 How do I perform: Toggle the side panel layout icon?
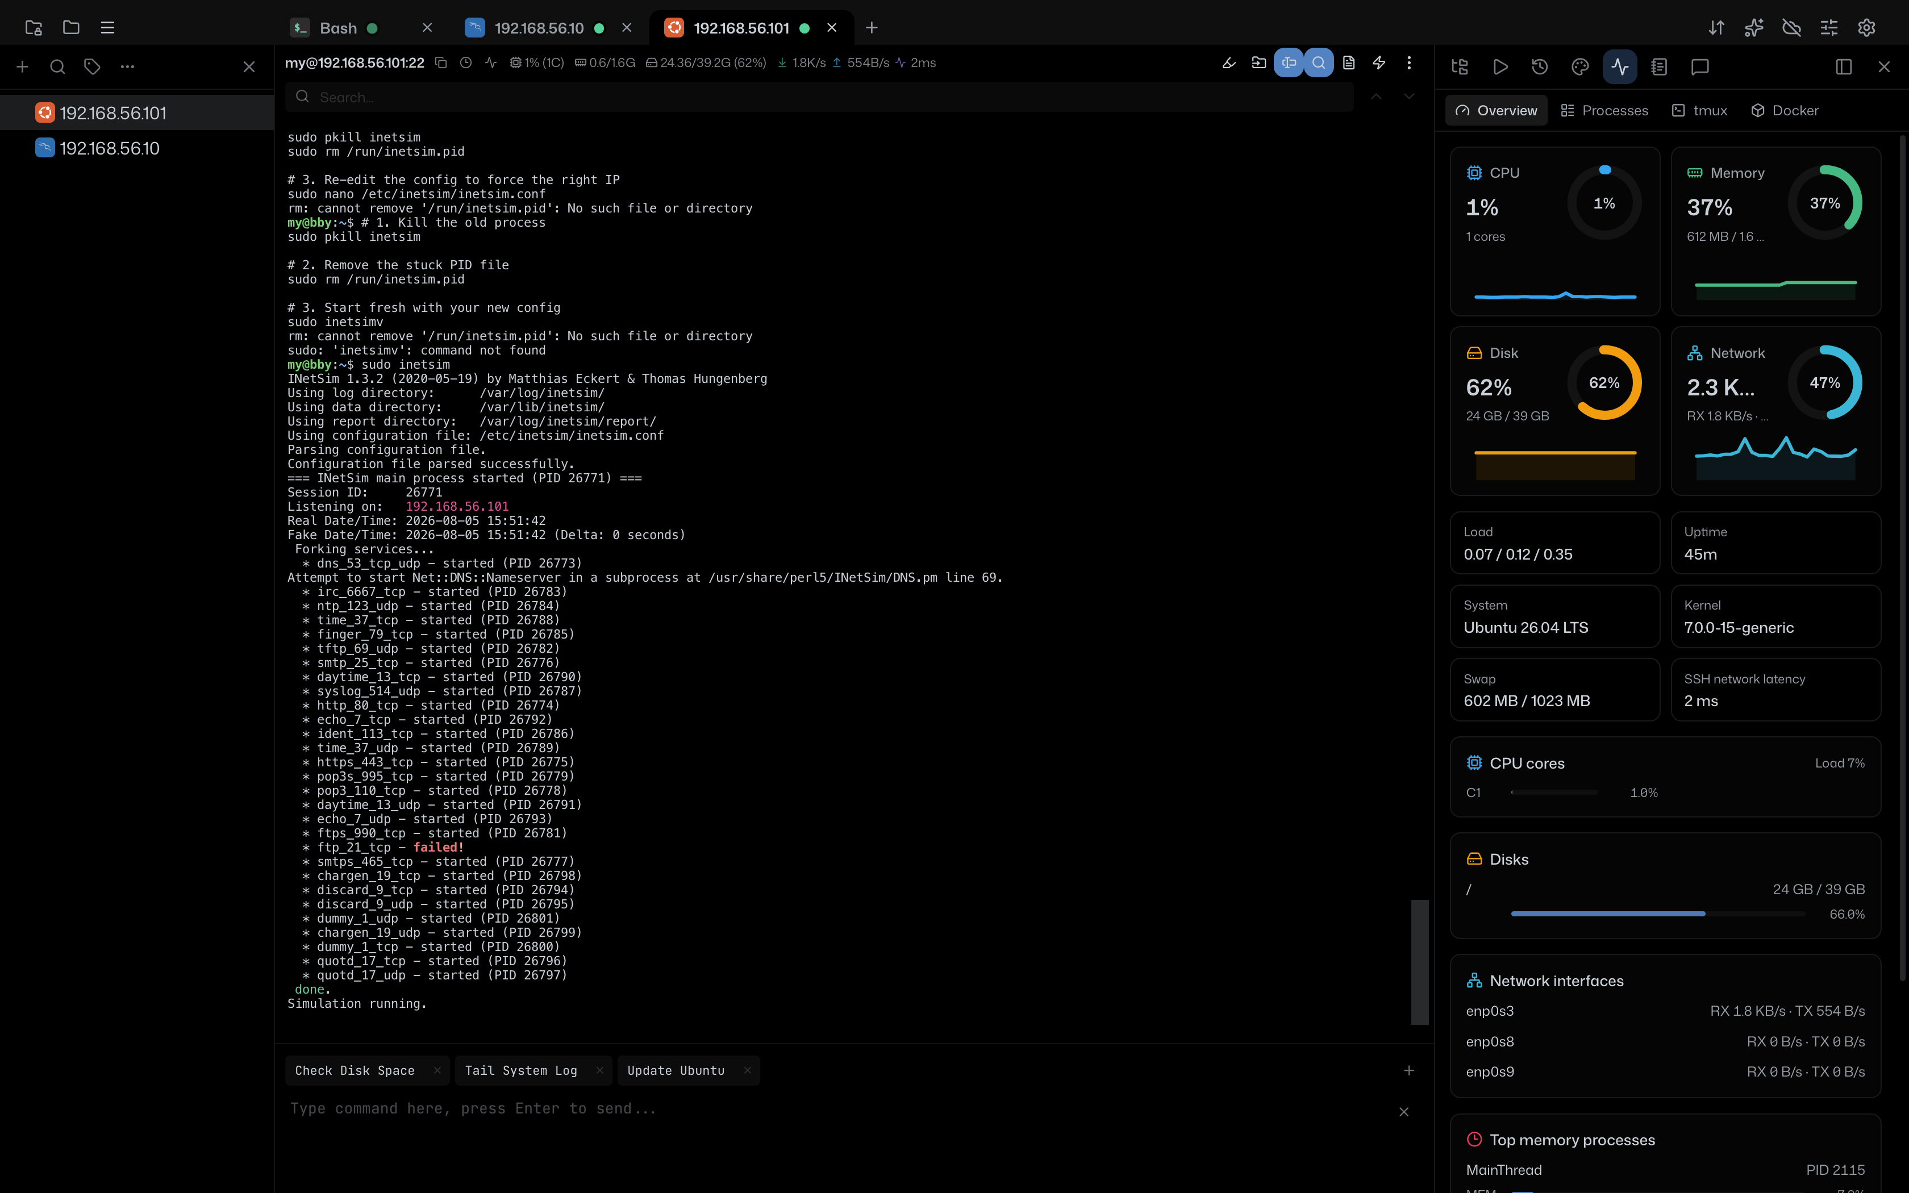[x=1844, y=67]
